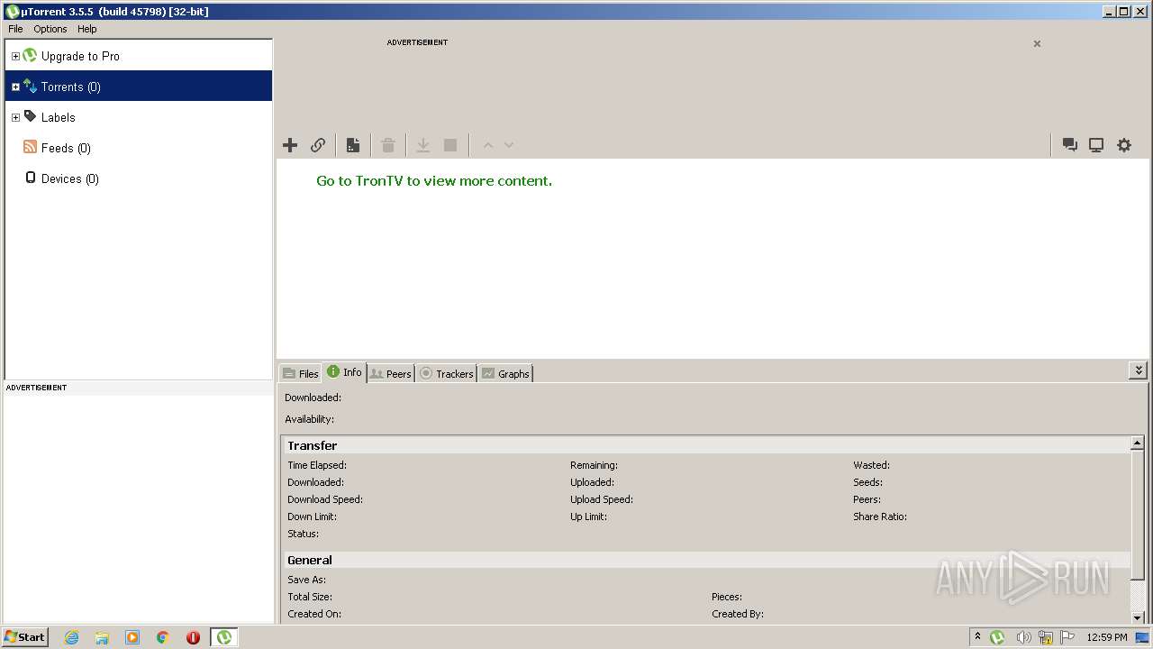This screenshot has width=1153, height=649.
Task: Follow the Go to TronTV link
Action: click(x=434, y=180)
